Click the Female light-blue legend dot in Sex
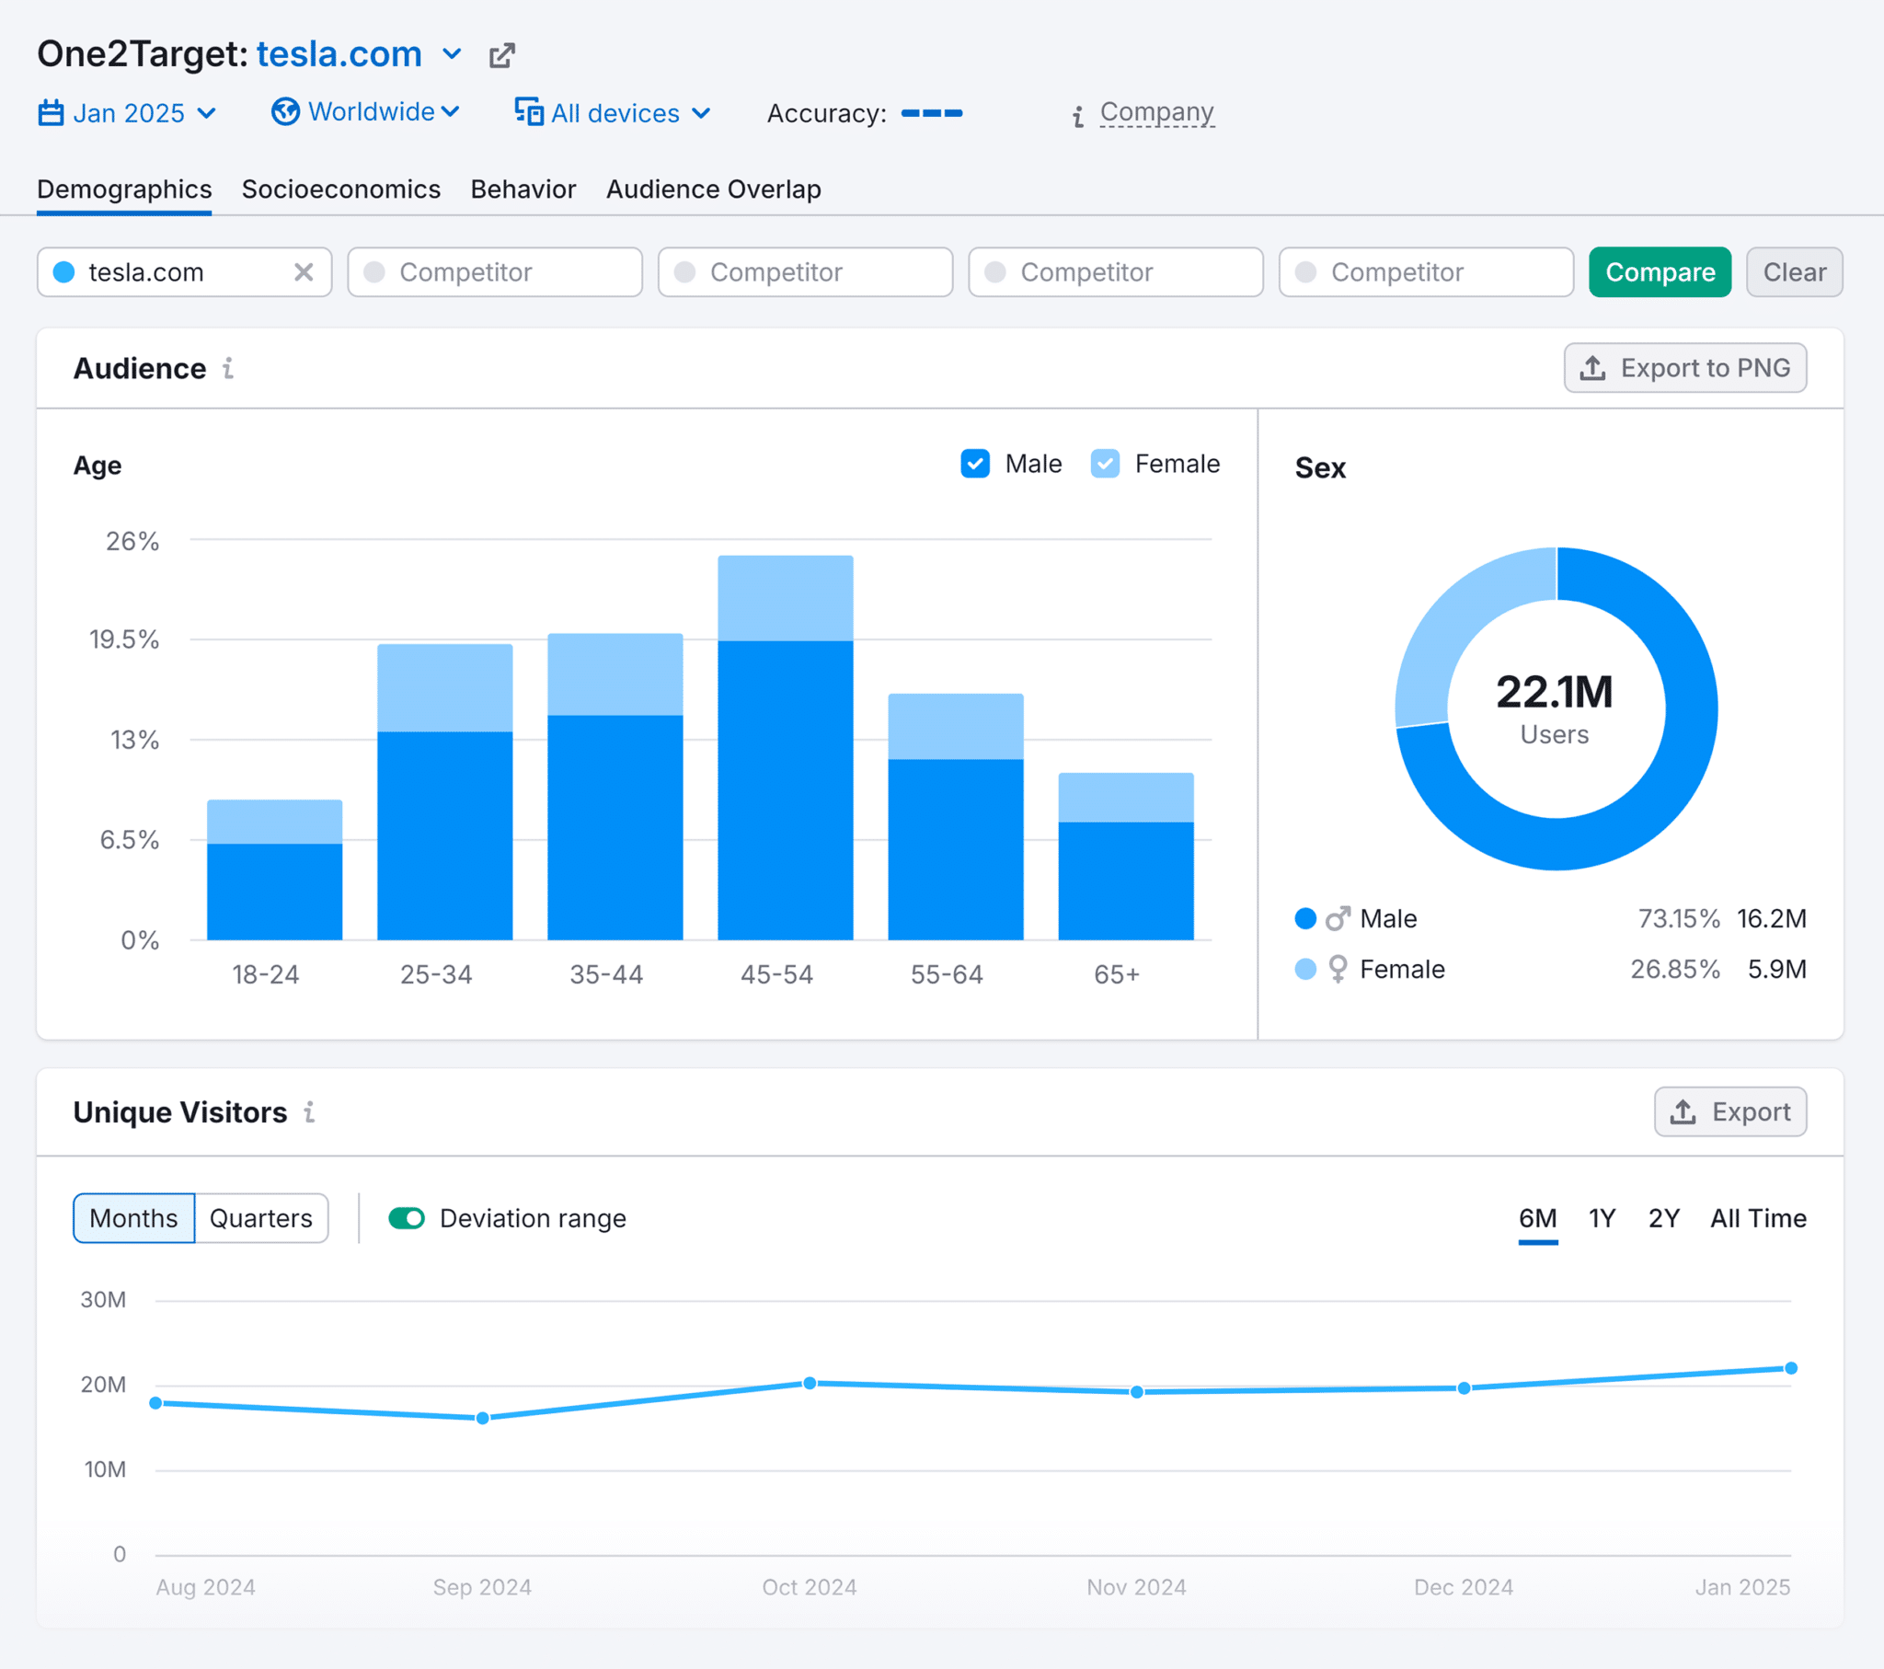 click(x=1305, y=969)
